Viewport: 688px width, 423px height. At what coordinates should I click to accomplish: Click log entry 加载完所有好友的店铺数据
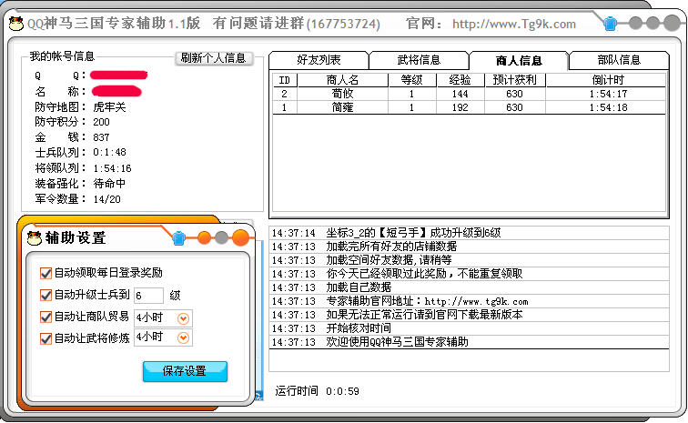tap(469, 247)
